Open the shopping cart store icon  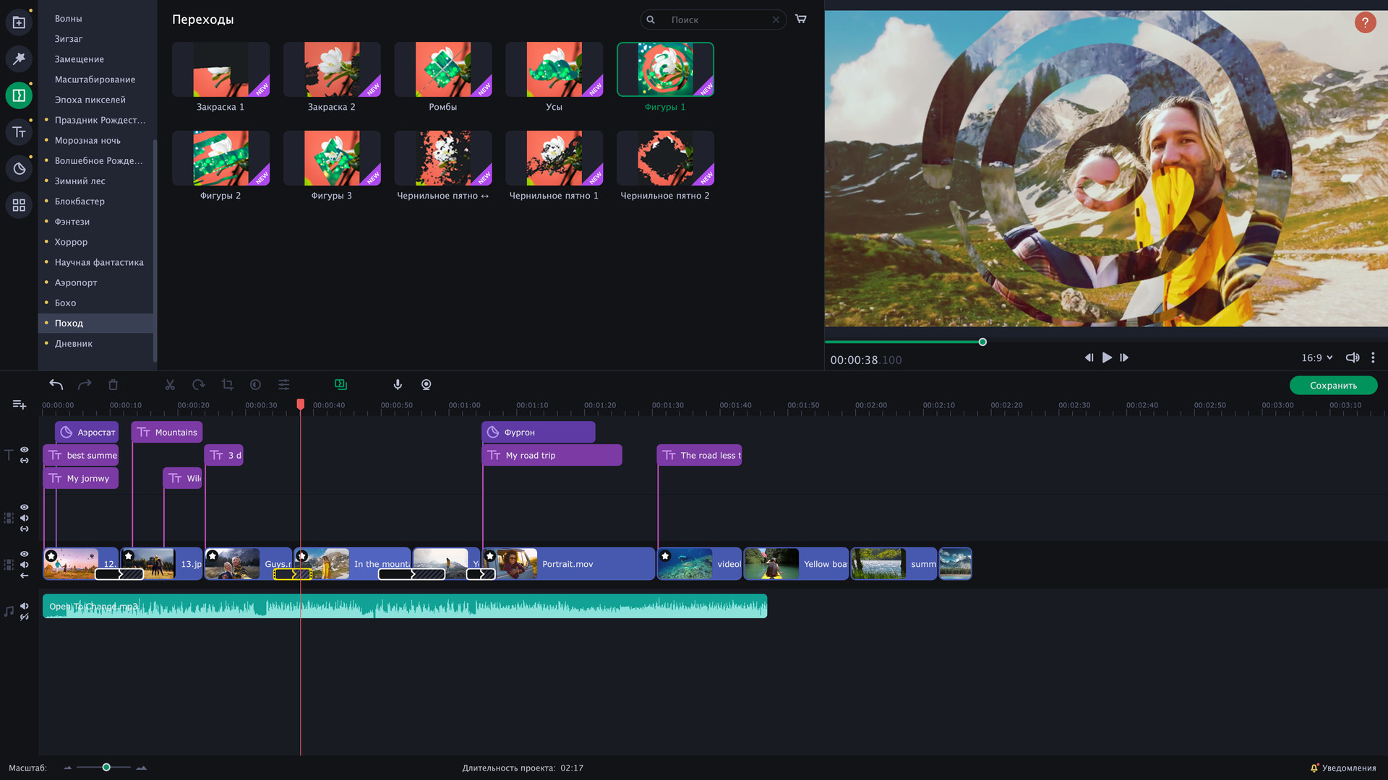point(801,19)
